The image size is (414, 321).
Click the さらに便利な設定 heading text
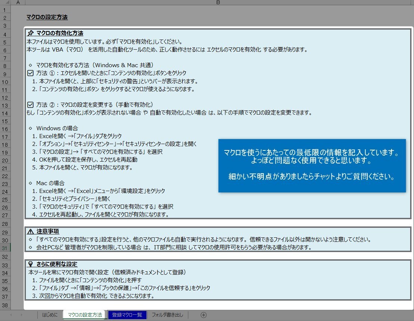(x=57, y=264)
